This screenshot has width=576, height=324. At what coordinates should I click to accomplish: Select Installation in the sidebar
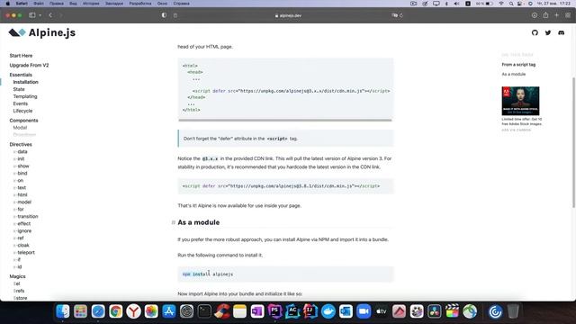pyautogui.click(x=25, y=82)
